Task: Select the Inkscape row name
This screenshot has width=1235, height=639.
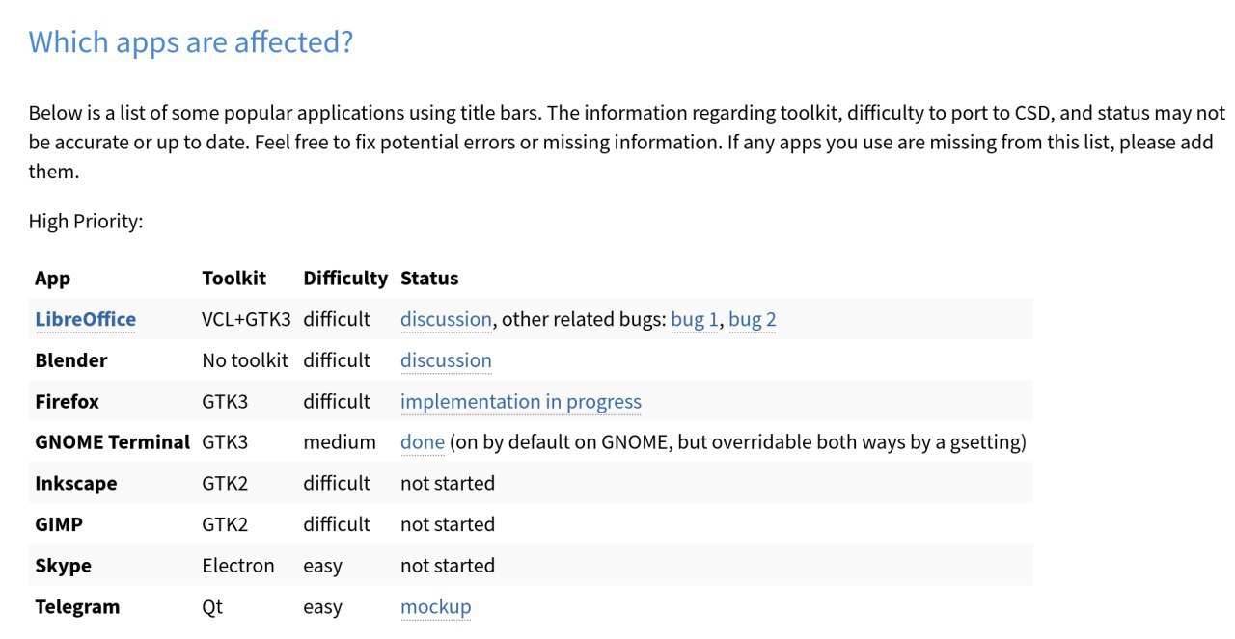Action: (x=75, y=484)
